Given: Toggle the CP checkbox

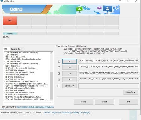Looking at the screenshot, I should coord(59,74).
